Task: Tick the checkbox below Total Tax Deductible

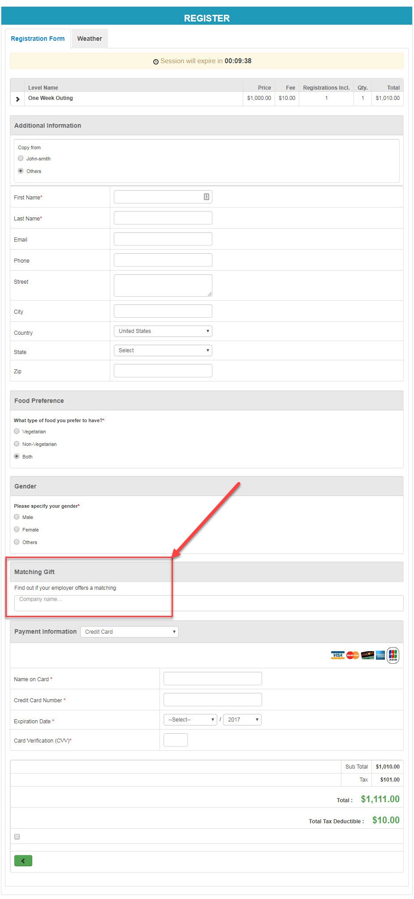Action: [17, 836]
